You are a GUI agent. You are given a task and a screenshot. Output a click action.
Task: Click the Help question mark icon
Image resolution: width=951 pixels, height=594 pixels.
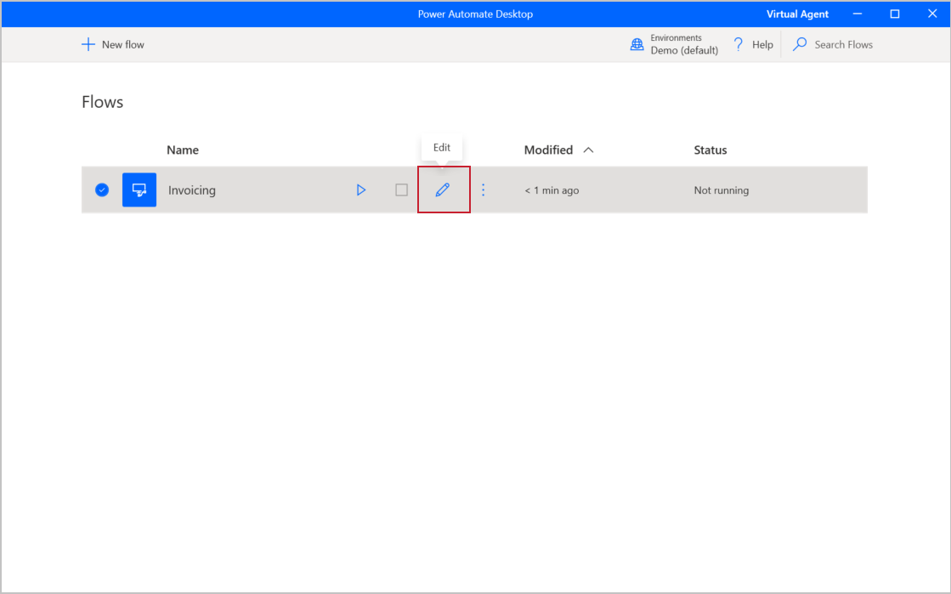[x=737, y=44]
